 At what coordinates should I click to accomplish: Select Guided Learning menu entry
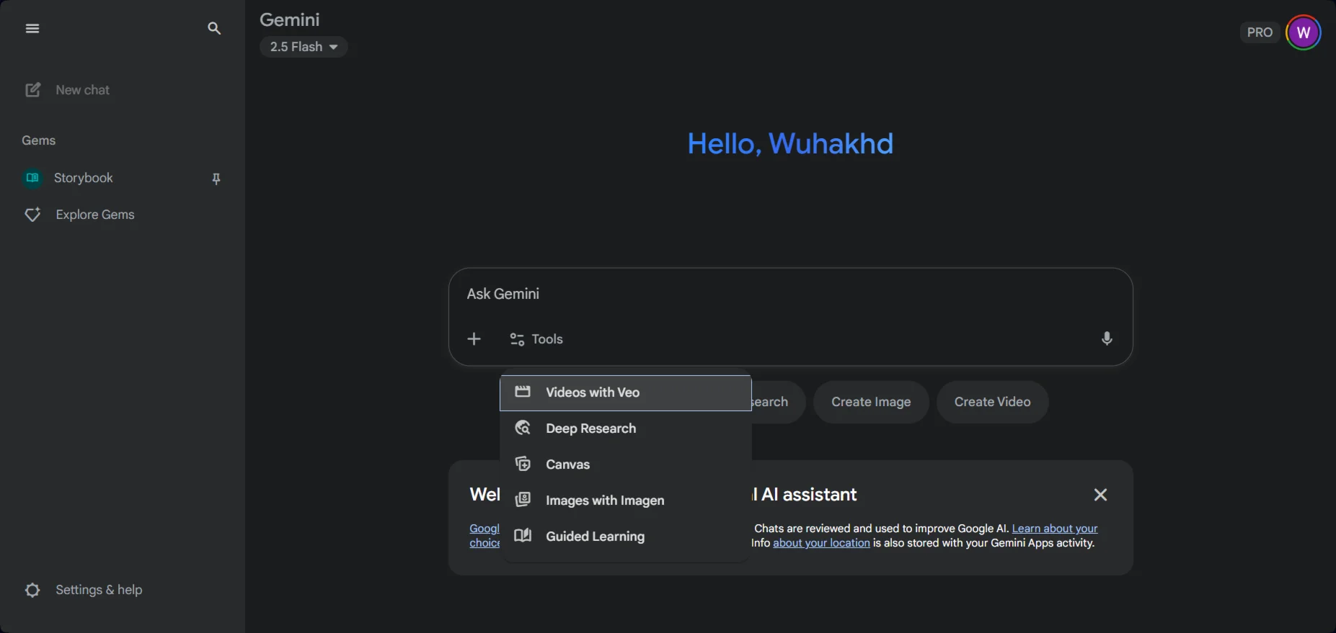point(626,537)
